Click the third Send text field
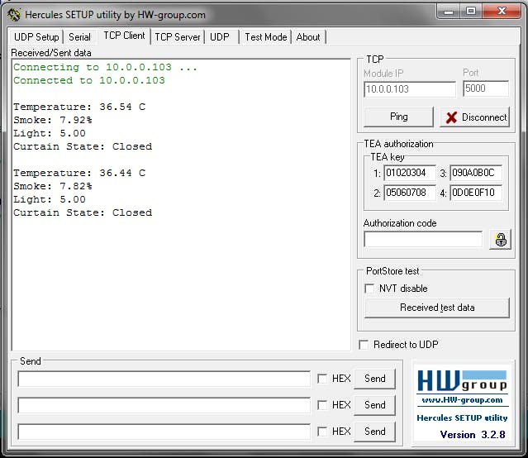 164,432
